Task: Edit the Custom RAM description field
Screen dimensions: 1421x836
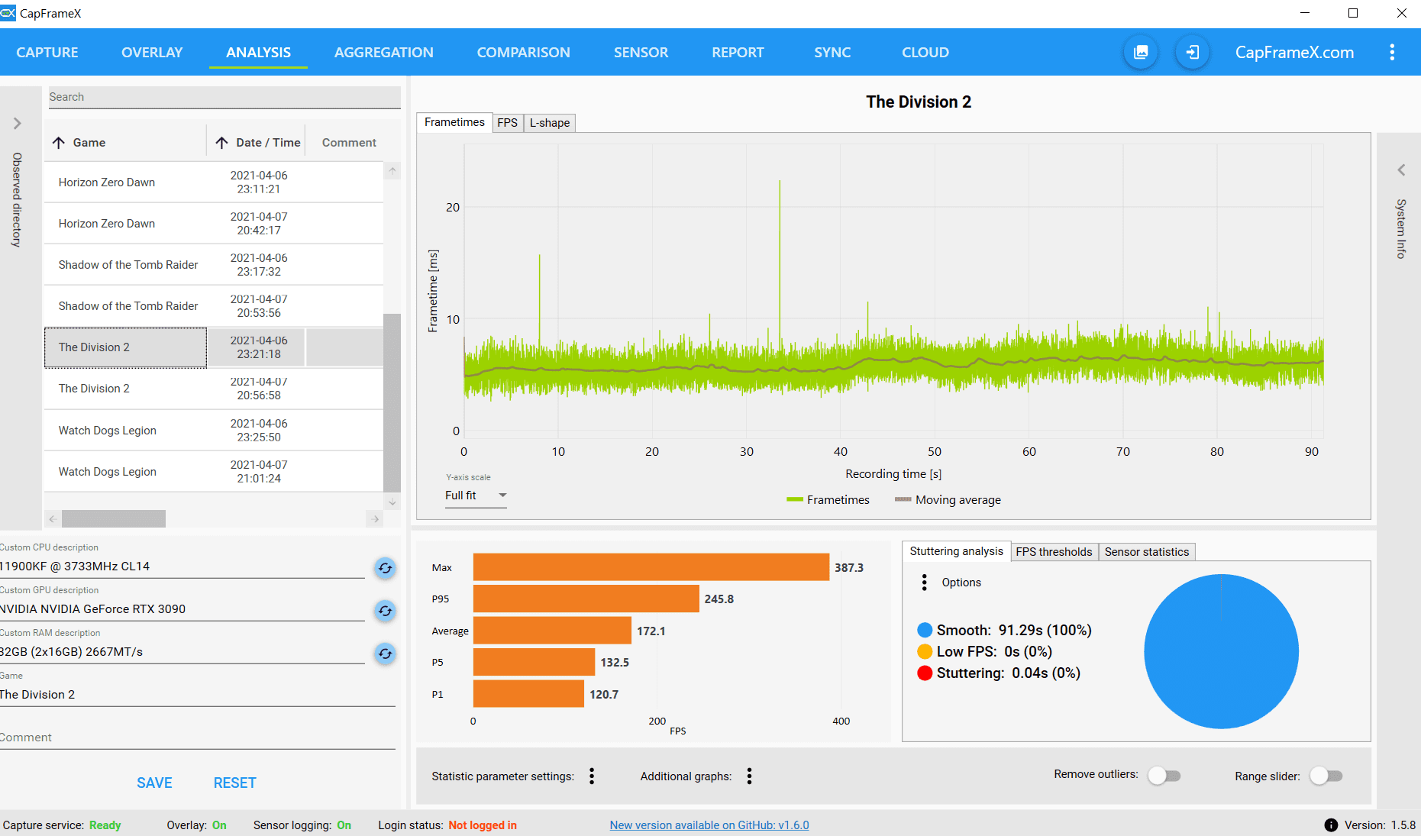Action: tap(182, 652)
